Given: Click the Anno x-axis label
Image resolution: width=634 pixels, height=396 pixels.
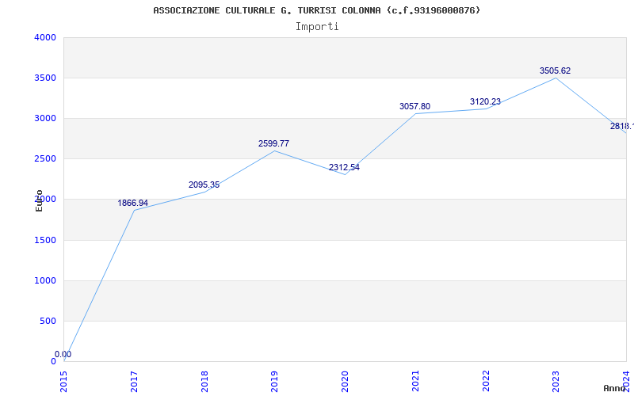Looking at the screenshot, I should [615, 388].
